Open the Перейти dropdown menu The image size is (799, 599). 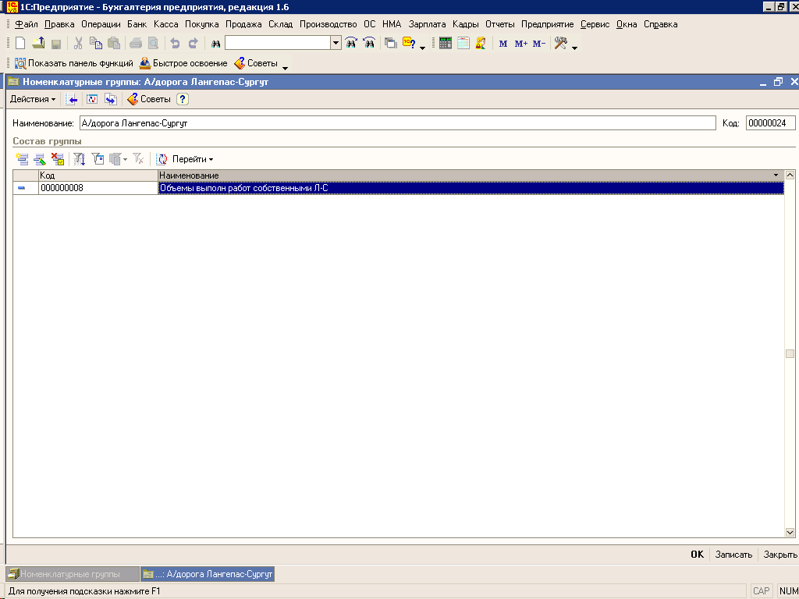193,159
